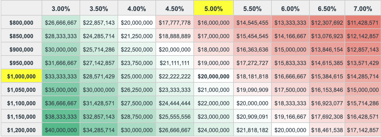This screenshot has height=137, width=381.
Task: Select the 4.50% column header
Action: coord(175,8)
